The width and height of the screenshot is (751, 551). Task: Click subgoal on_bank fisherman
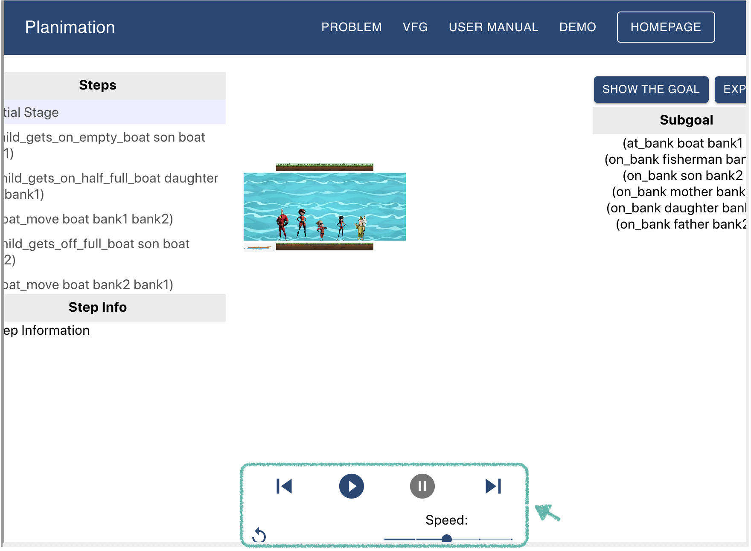click(x=675, y=159)
